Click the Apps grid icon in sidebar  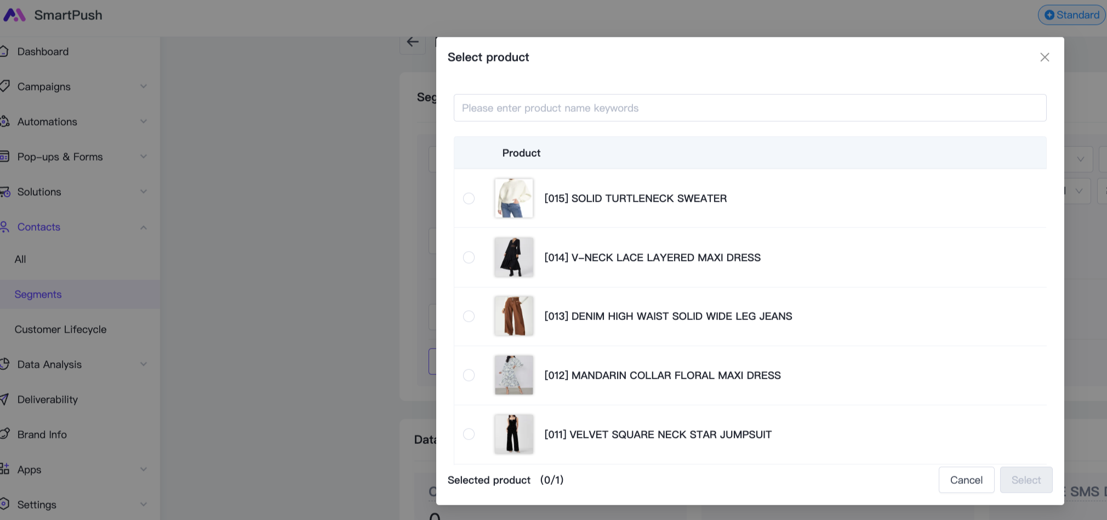click(x=4, y=469)
